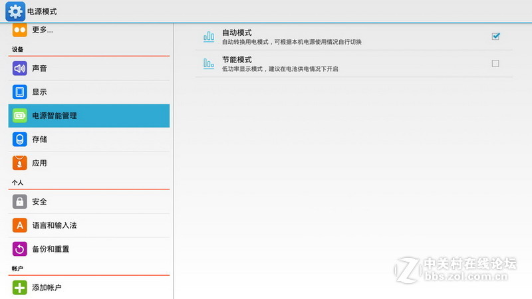532x299 pixels.
Task: Click the 应用 apps icon
Action: pos(20,163)
